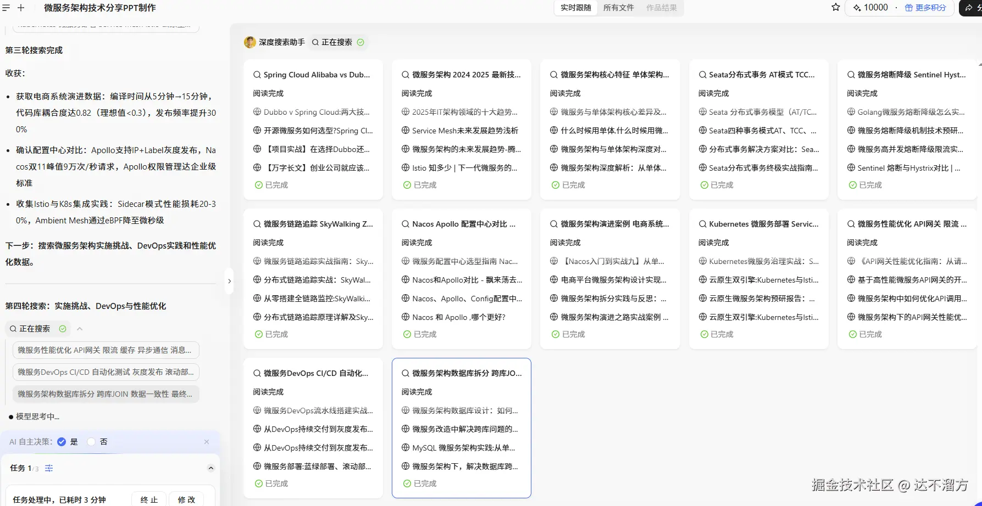Image resolution: width=982 pixels, height=506 pixels.
Task: Open the link Seata四种事务模式AT、TCC
Action: pyautogui.click(x=763, y=131)
